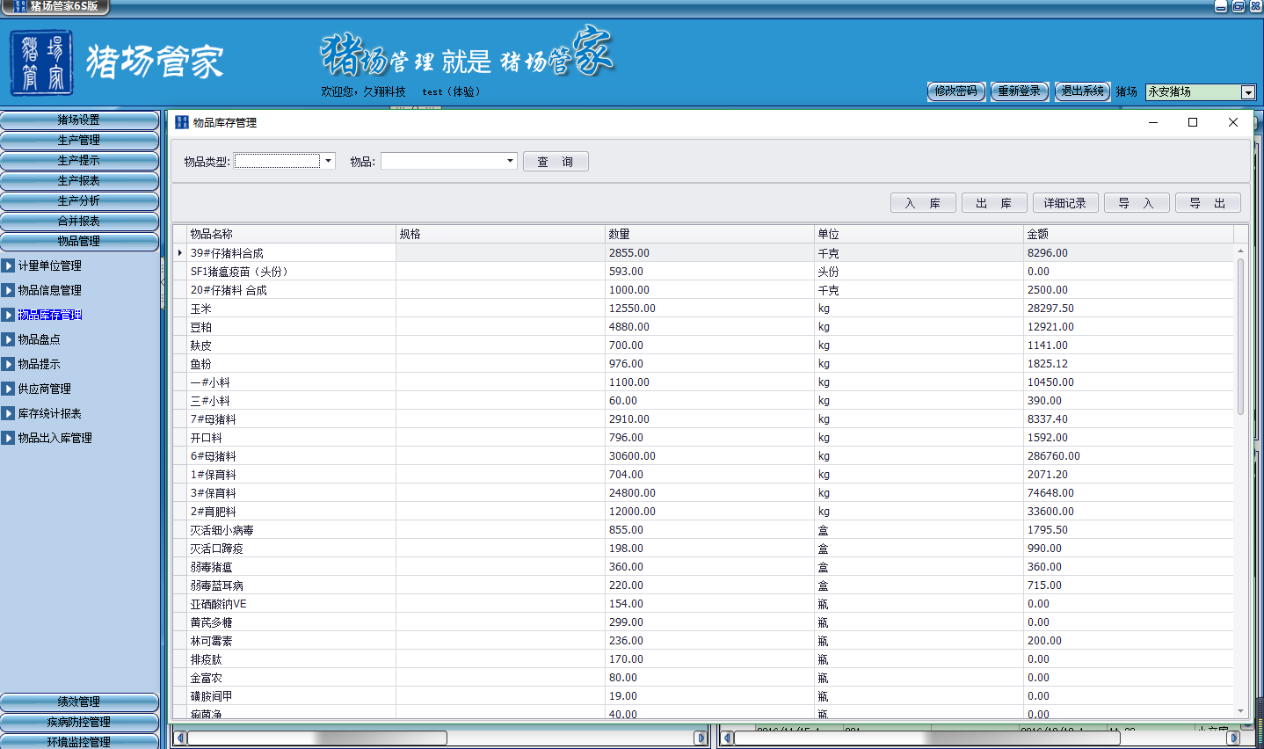Screen dimensions: 1264x749
Task: Open 库存统计报表 in sidebar
Action: pyautogui.click(x=50, y=413)
